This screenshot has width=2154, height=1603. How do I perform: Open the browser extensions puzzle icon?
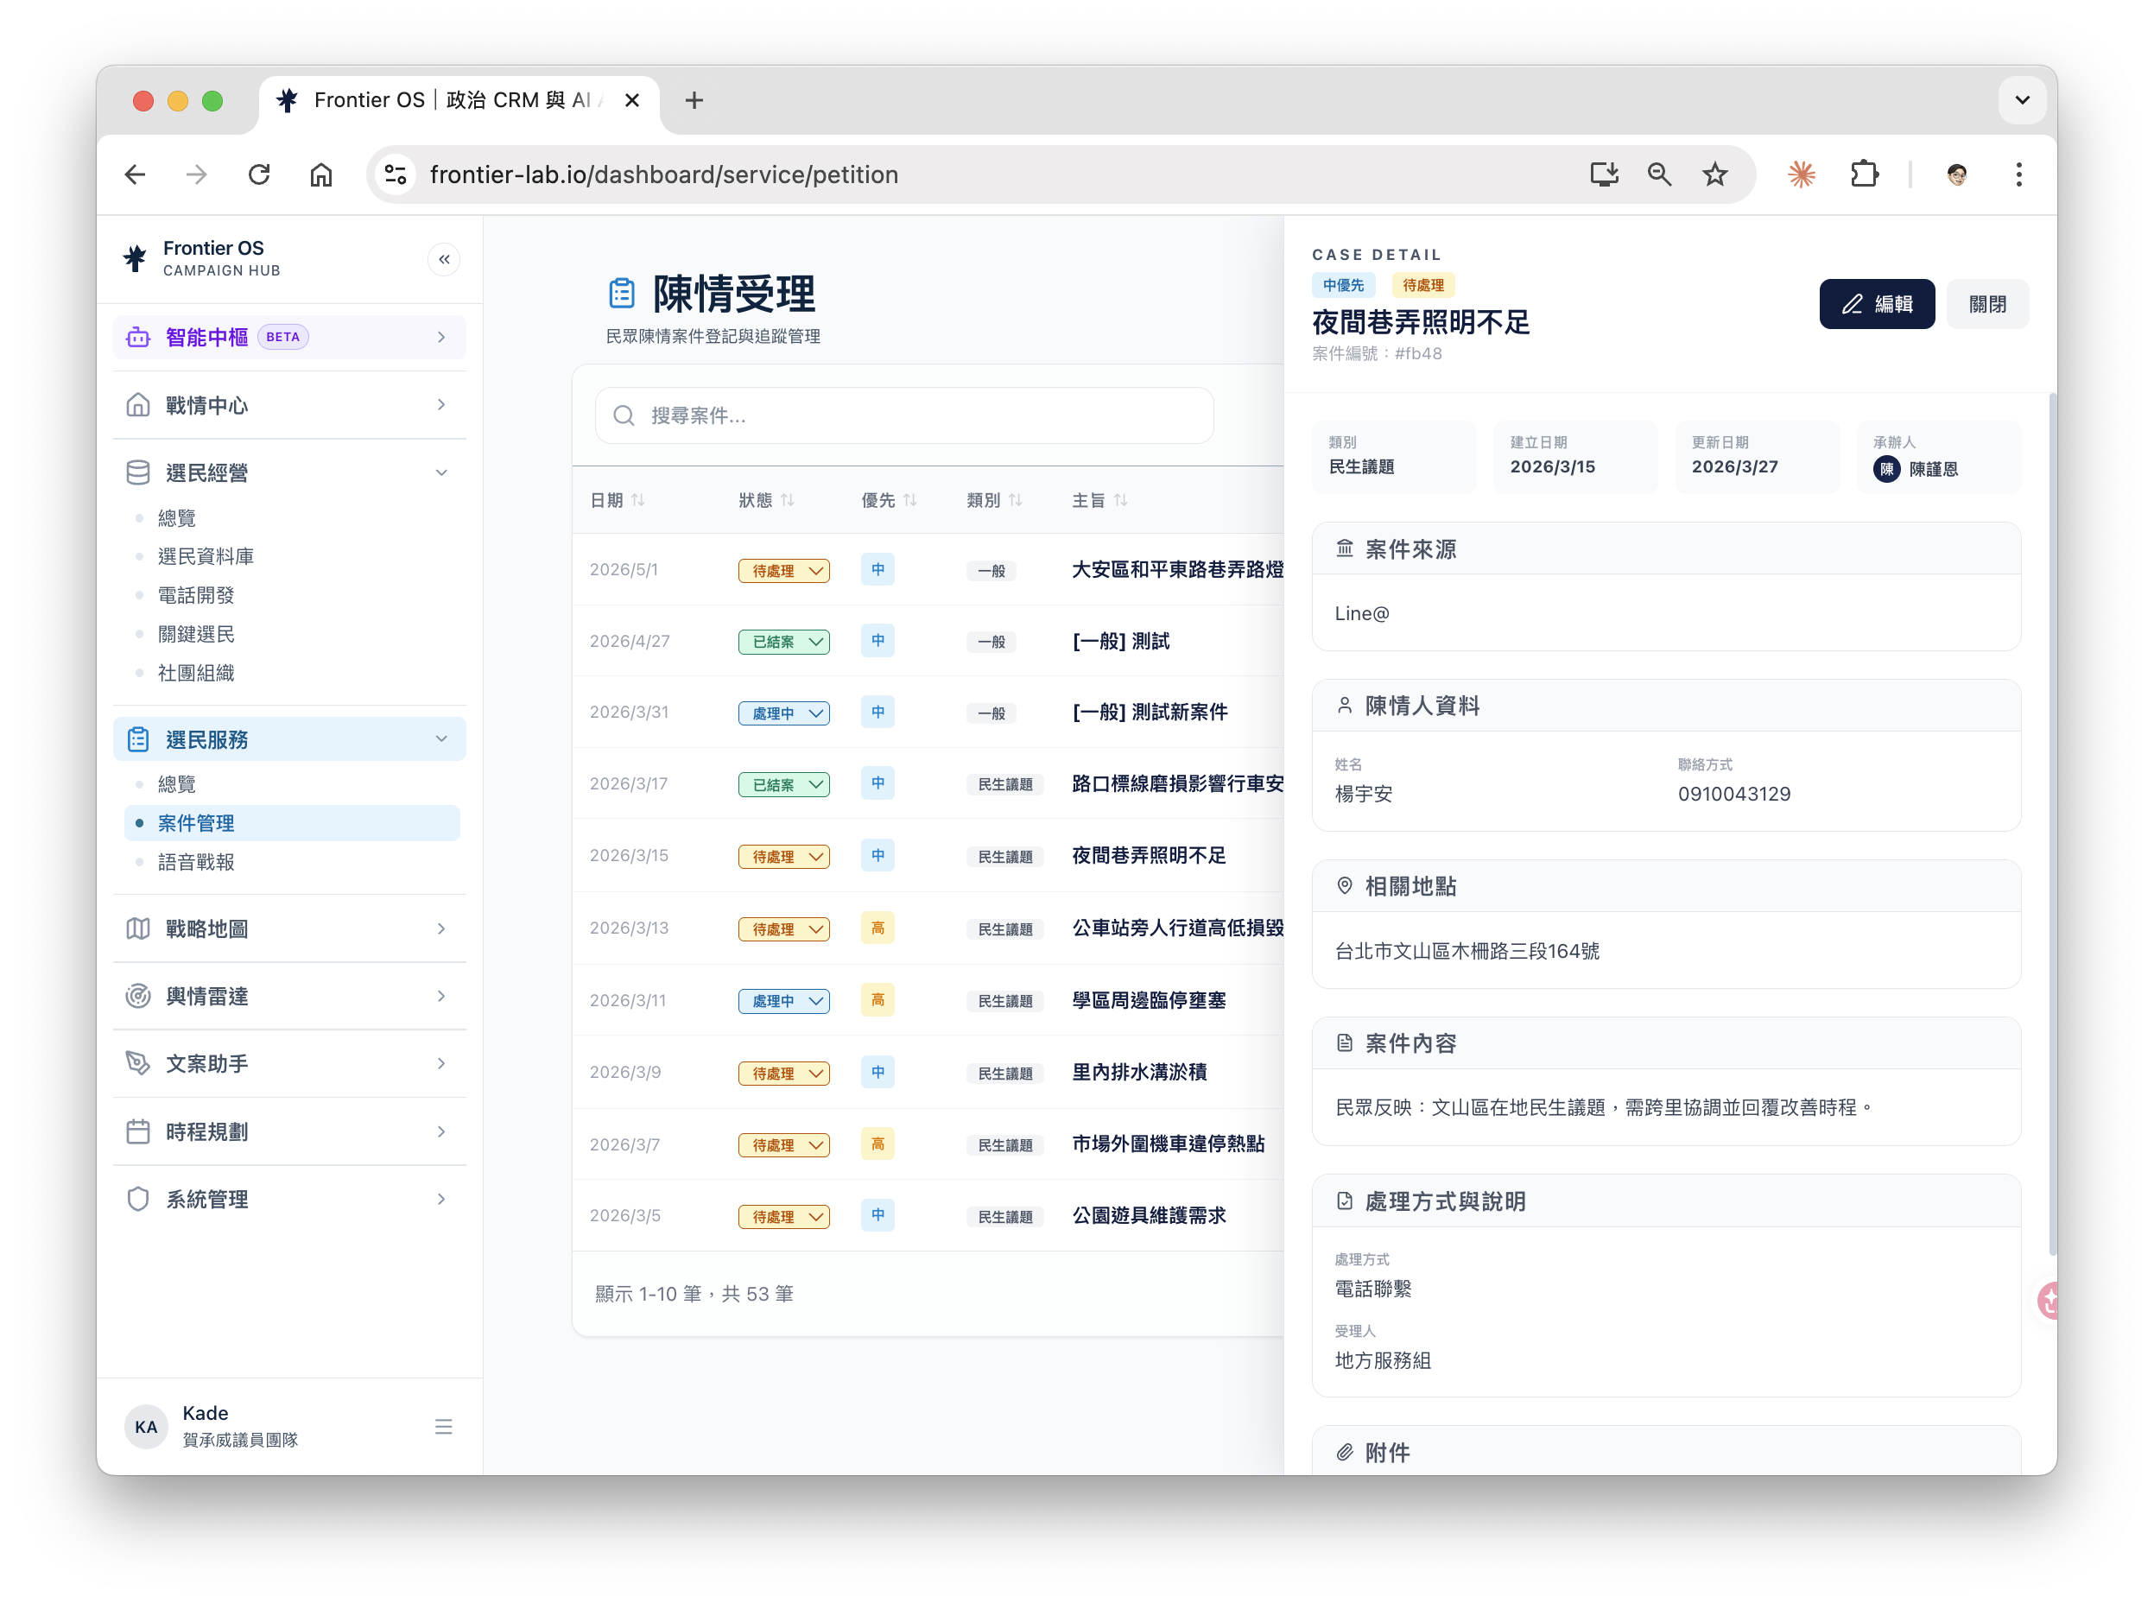pos(1864,174)
